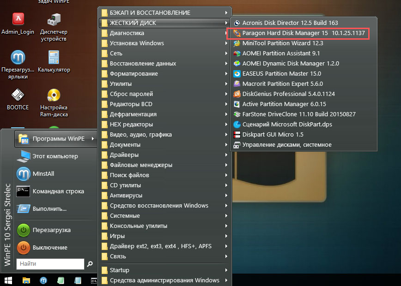Launch FarStone DriveClone icon
The image size is (401, 286).
pyautogui.click(x=237, y=114)
